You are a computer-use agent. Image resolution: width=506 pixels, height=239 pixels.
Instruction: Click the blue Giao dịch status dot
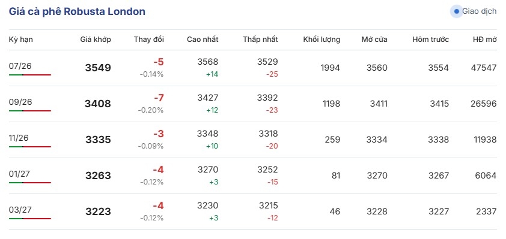pyautogui.click(x=456, y=11)
